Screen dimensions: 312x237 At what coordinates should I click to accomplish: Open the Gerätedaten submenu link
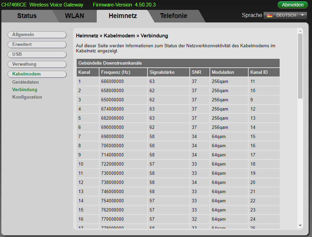click(x=26, y=82)
